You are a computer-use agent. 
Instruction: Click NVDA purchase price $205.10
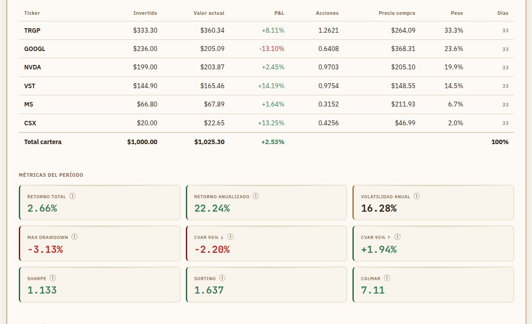tap(403, 67)
